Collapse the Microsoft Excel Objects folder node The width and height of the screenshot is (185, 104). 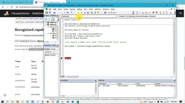[x=48, y=27]
